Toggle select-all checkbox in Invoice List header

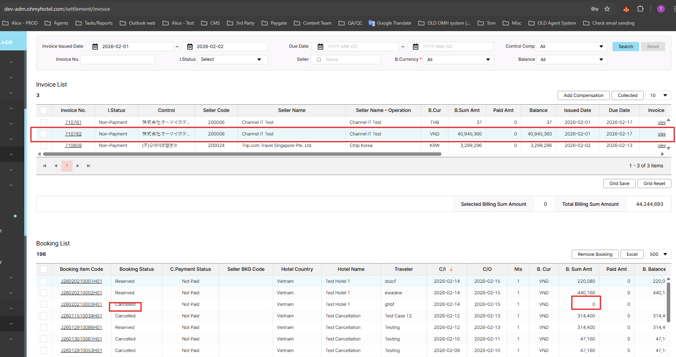(44, 110)
